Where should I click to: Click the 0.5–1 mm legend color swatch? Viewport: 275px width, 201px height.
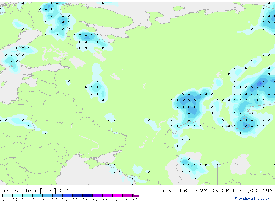(18, 196)
